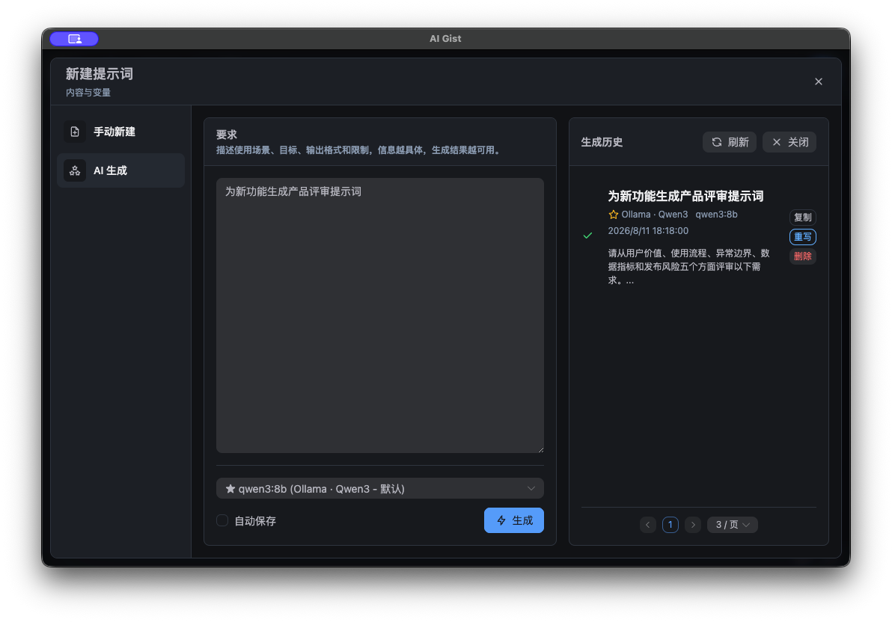Viewport: 892px width, 622px height.
Task: Click the history preview text 请从用户价值
Action: (689, 267)
